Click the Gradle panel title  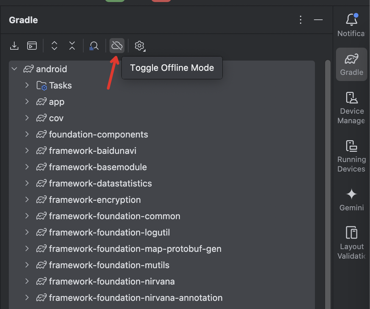pyautogui.click(x=23, y=20)
